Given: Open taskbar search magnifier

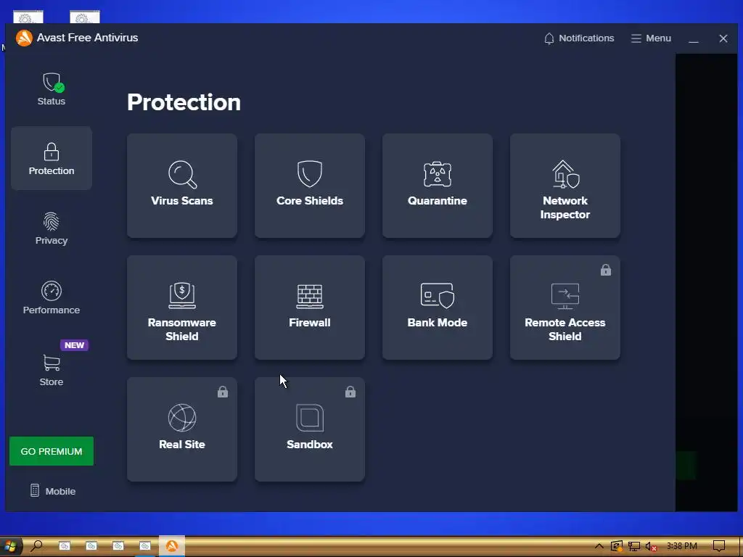Looking at the screenshot, I should (x=36, y=546).
